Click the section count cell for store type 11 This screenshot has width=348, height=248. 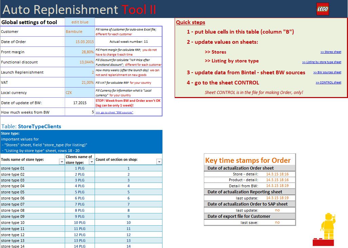[x=129, y=229]
